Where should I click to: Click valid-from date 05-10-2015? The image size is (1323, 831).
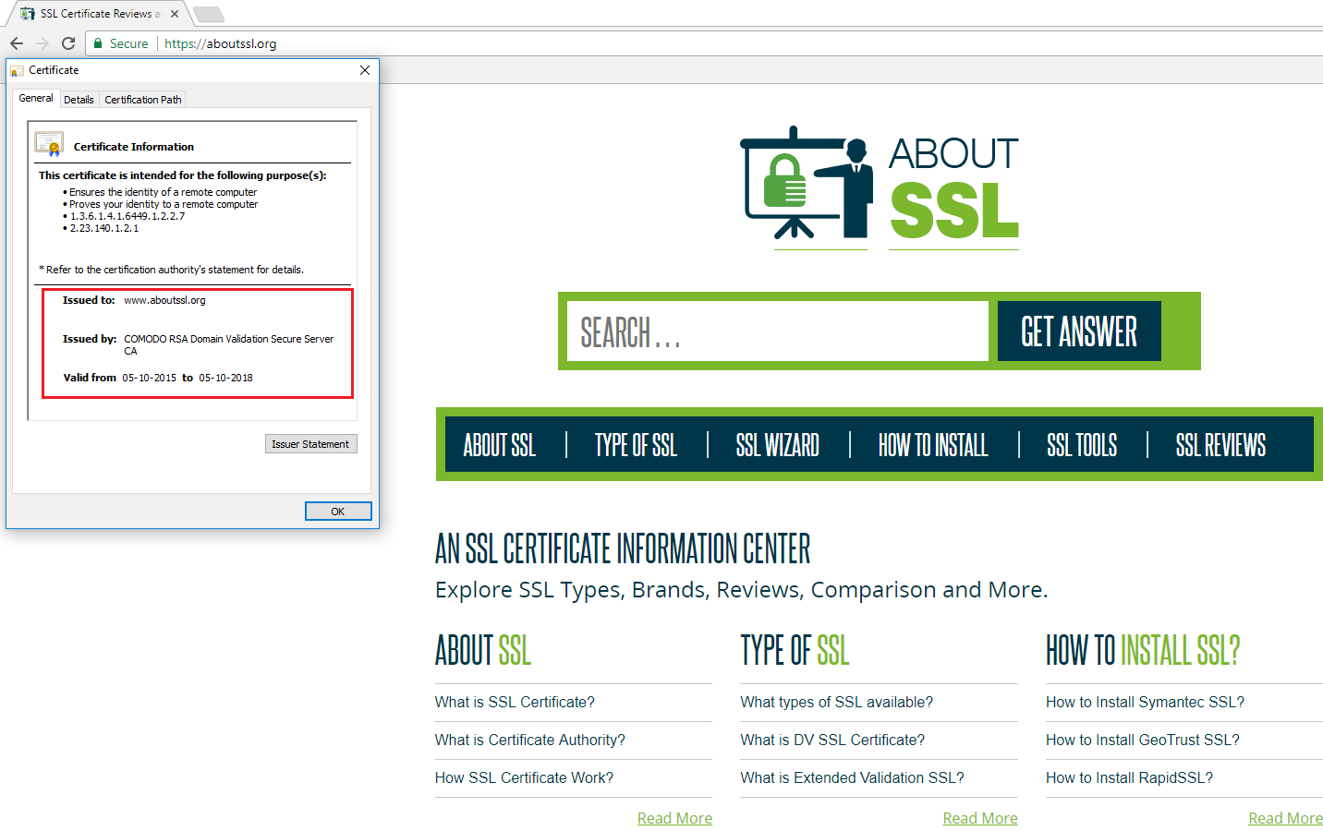[x=149, y=378]
